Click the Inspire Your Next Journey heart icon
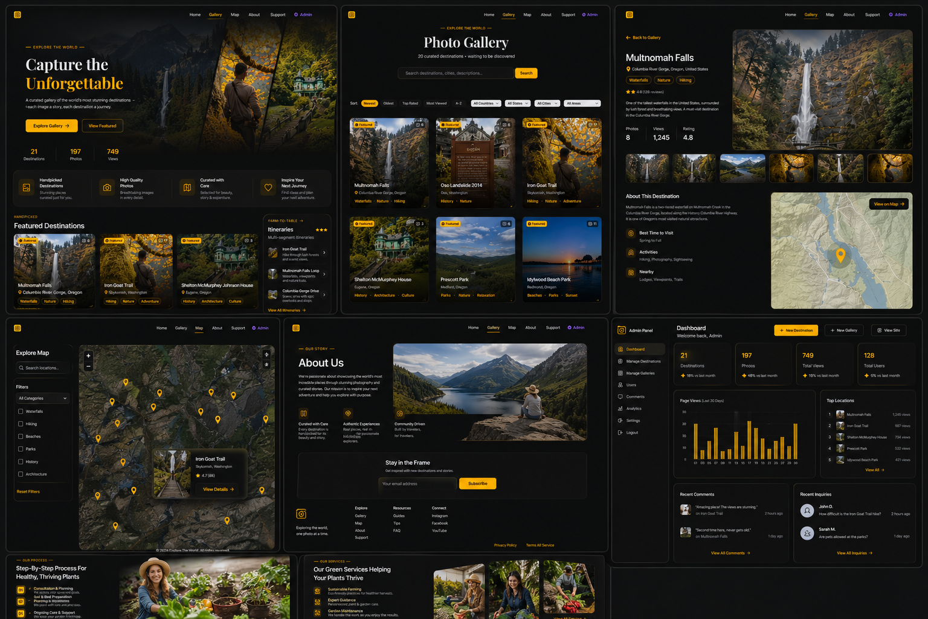Viewport: 928px width, 619px height. click(x=268, y=188)
